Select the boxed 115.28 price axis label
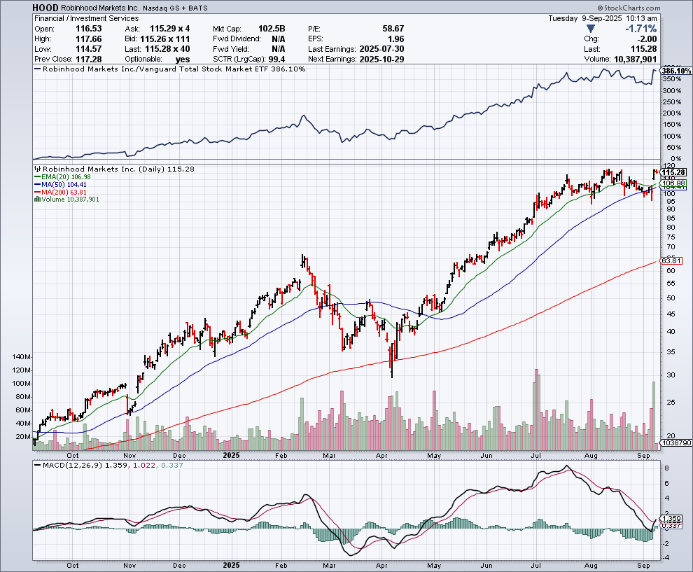The image size is (693, 572). click(x=674, y=172)
